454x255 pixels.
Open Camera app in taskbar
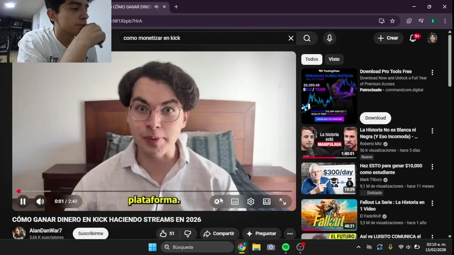pos(271,247)
